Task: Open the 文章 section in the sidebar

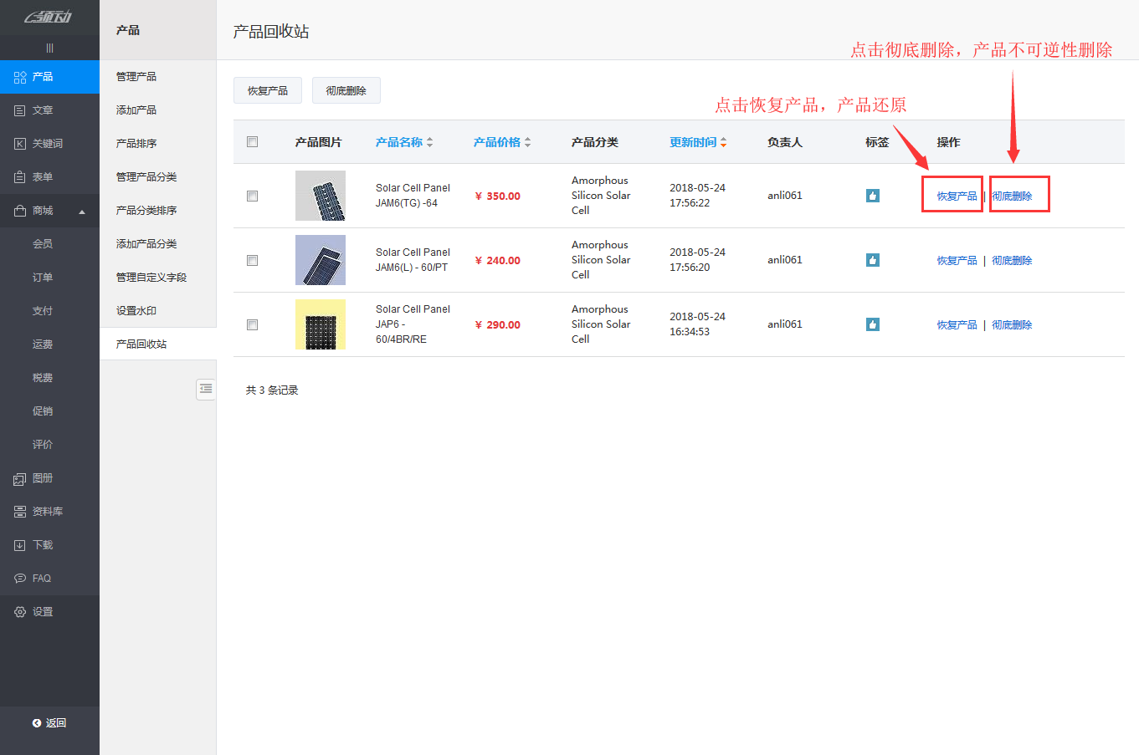Action: click(42, 110)
